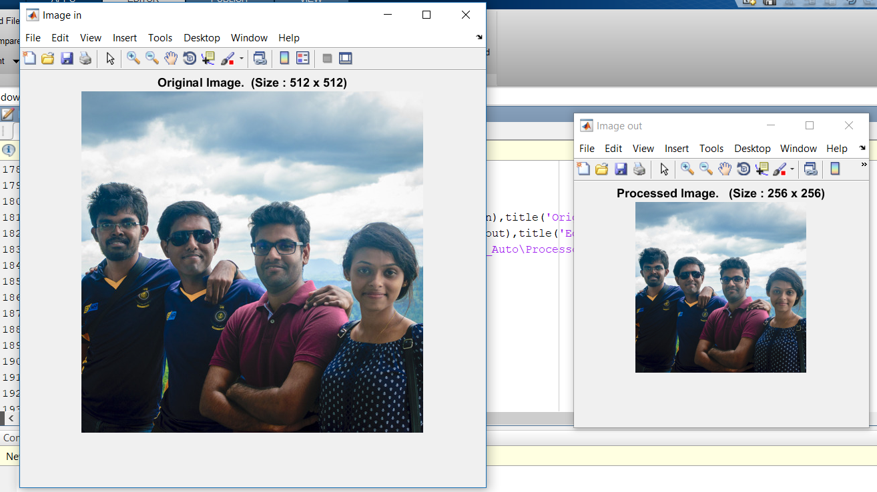The image size is (877, 492).
Task: Open Insert menu in Image out window
Action: [677, 149]
